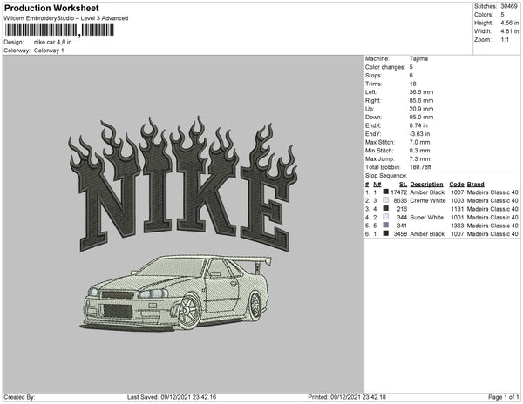Click the EndX value '0.74 in'
The height and width of the screenshot is (404, 523).
418,125
